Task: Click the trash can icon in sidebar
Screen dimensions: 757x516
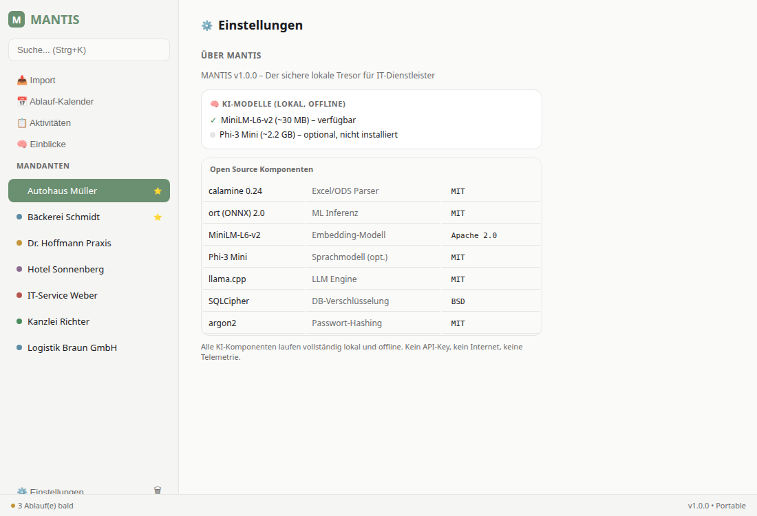Action: click(x=158, y=490)
